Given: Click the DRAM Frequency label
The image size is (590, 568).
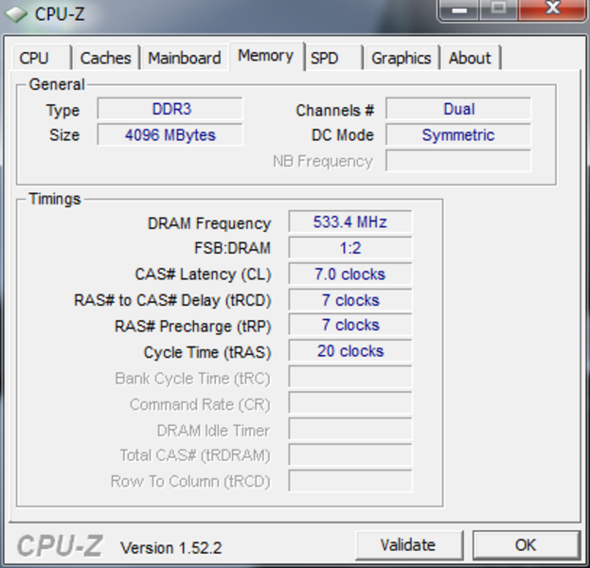Looking at the screenshot, I should click(209, 223).
